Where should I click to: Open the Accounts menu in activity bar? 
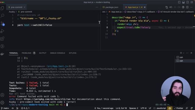[x=2, y=95]
